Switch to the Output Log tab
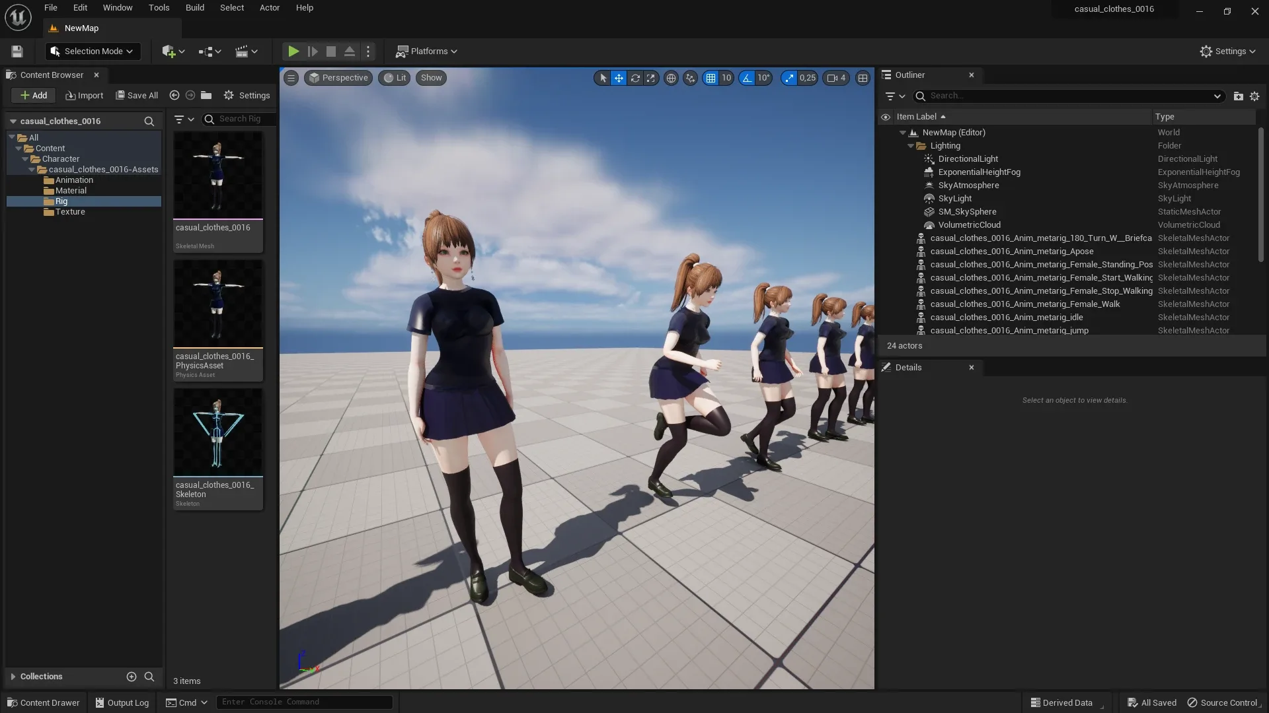The image size is (1269, 713). 122,702
